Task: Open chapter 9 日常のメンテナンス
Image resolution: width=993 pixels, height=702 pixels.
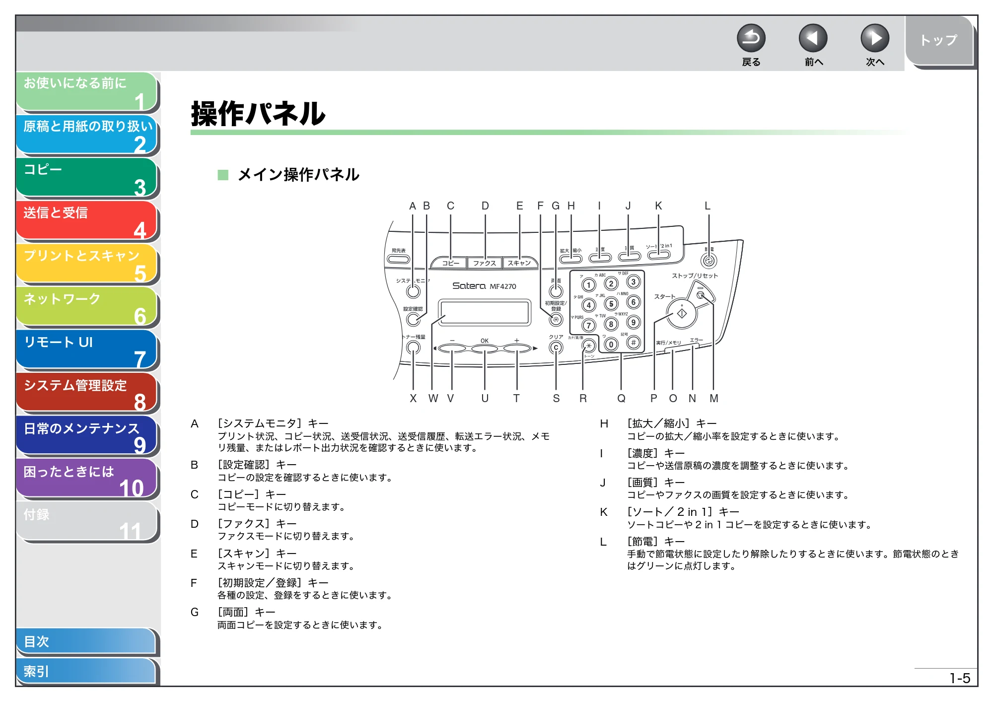Action: [x=87, y=436]
